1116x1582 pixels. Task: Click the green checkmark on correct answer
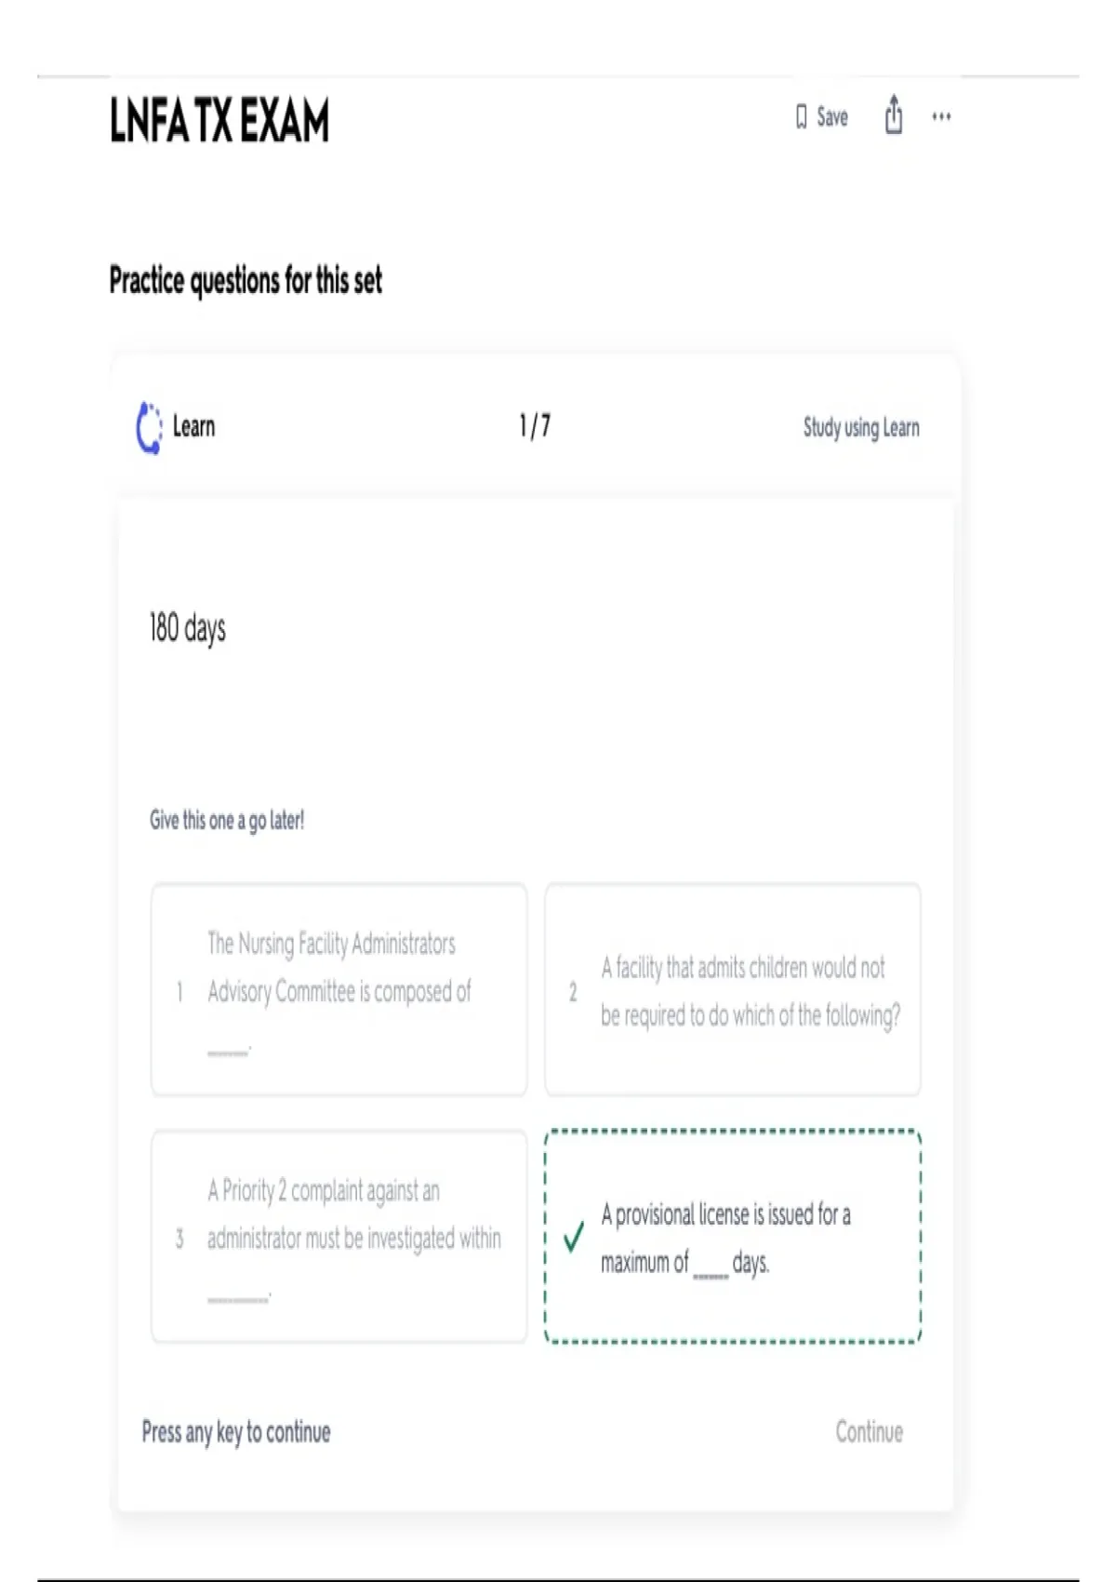(574, 1237)
